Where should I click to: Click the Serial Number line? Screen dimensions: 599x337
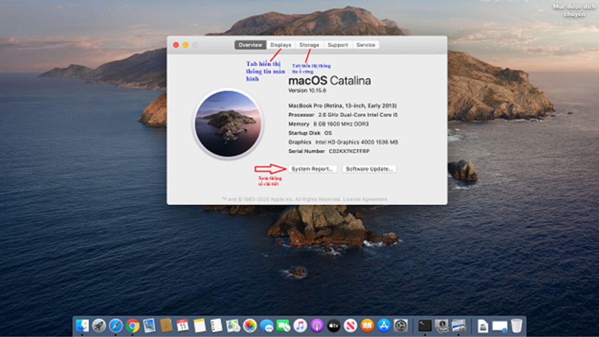(x=329, y=151)
